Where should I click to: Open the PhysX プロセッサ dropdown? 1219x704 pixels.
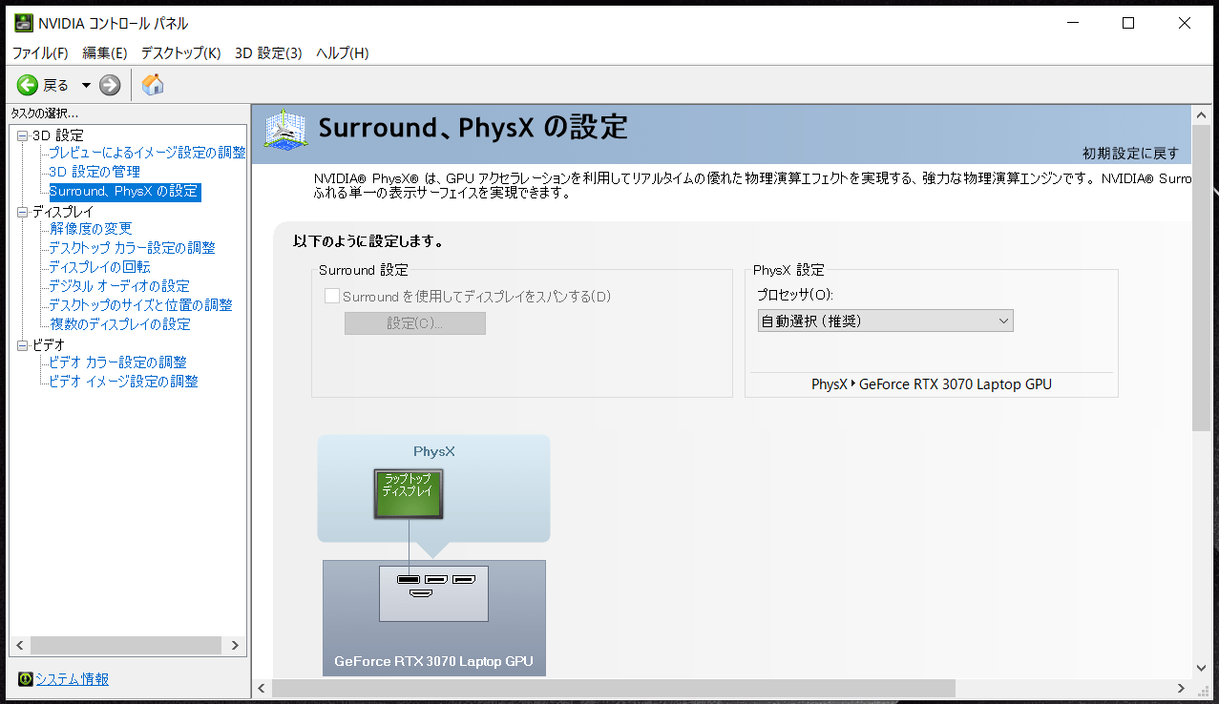pos(885,321)
